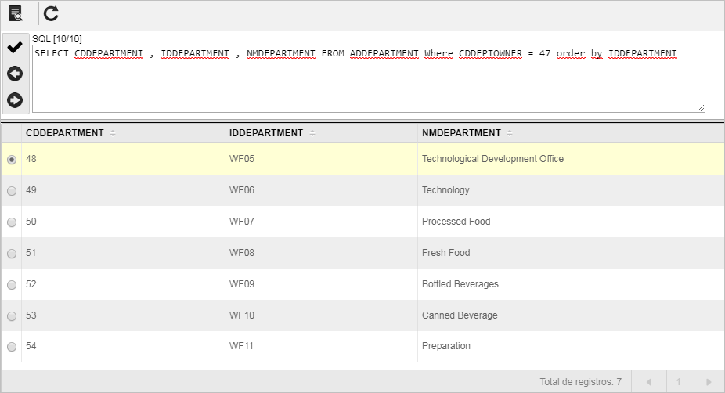Click Technological Development Office cell
725x393 pixels.
(571, 159)
